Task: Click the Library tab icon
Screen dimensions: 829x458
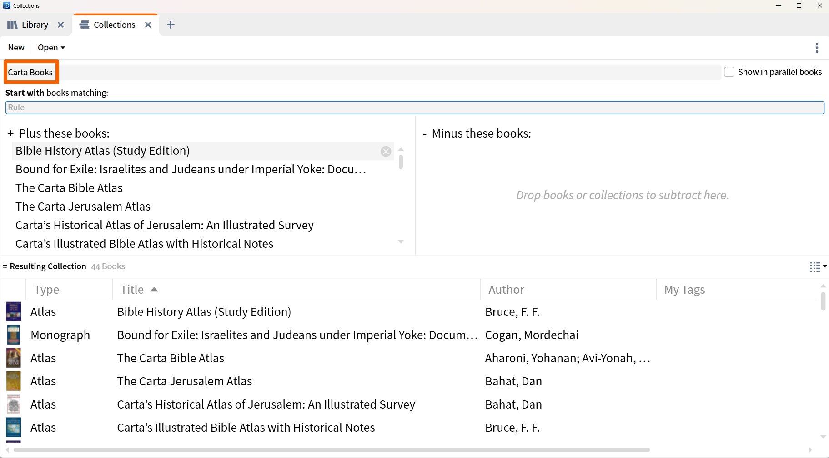Action: point(12,25)
